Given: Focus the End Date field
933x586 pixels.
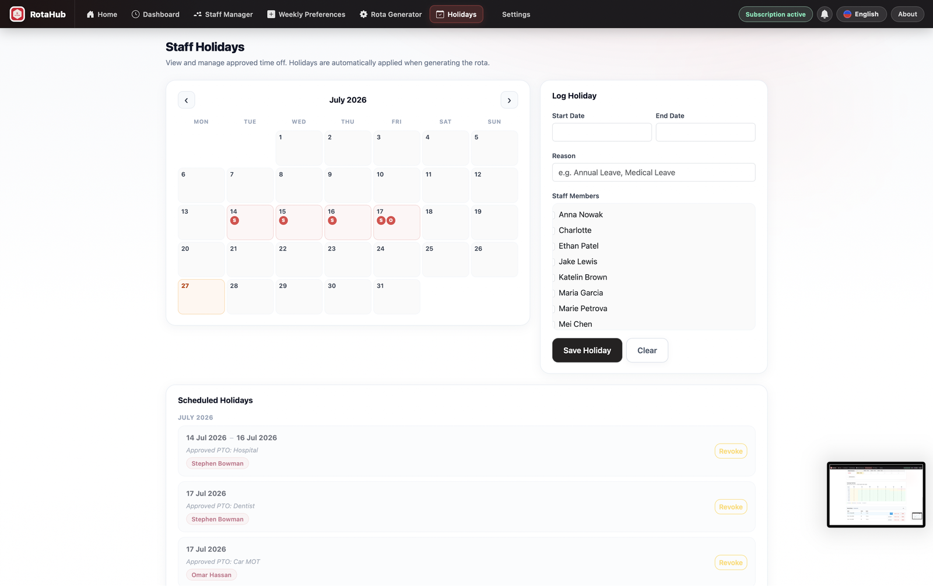Looking at the screenshot, I should tap(706, 132).
